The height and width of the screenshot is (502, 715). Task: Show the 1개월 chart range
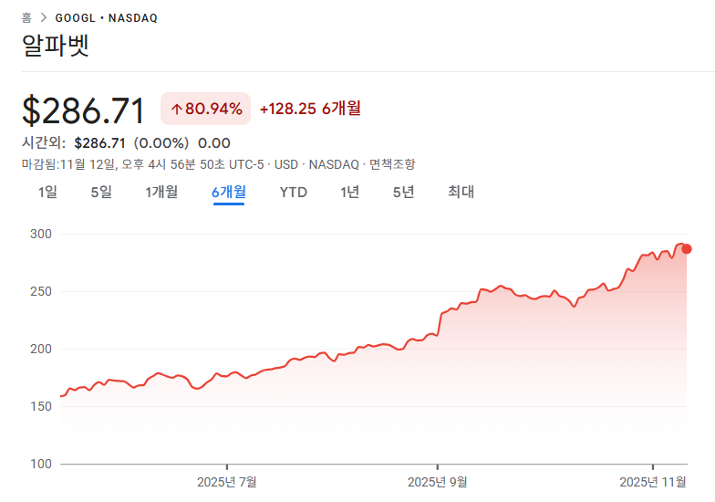click(x=161, y=192)
